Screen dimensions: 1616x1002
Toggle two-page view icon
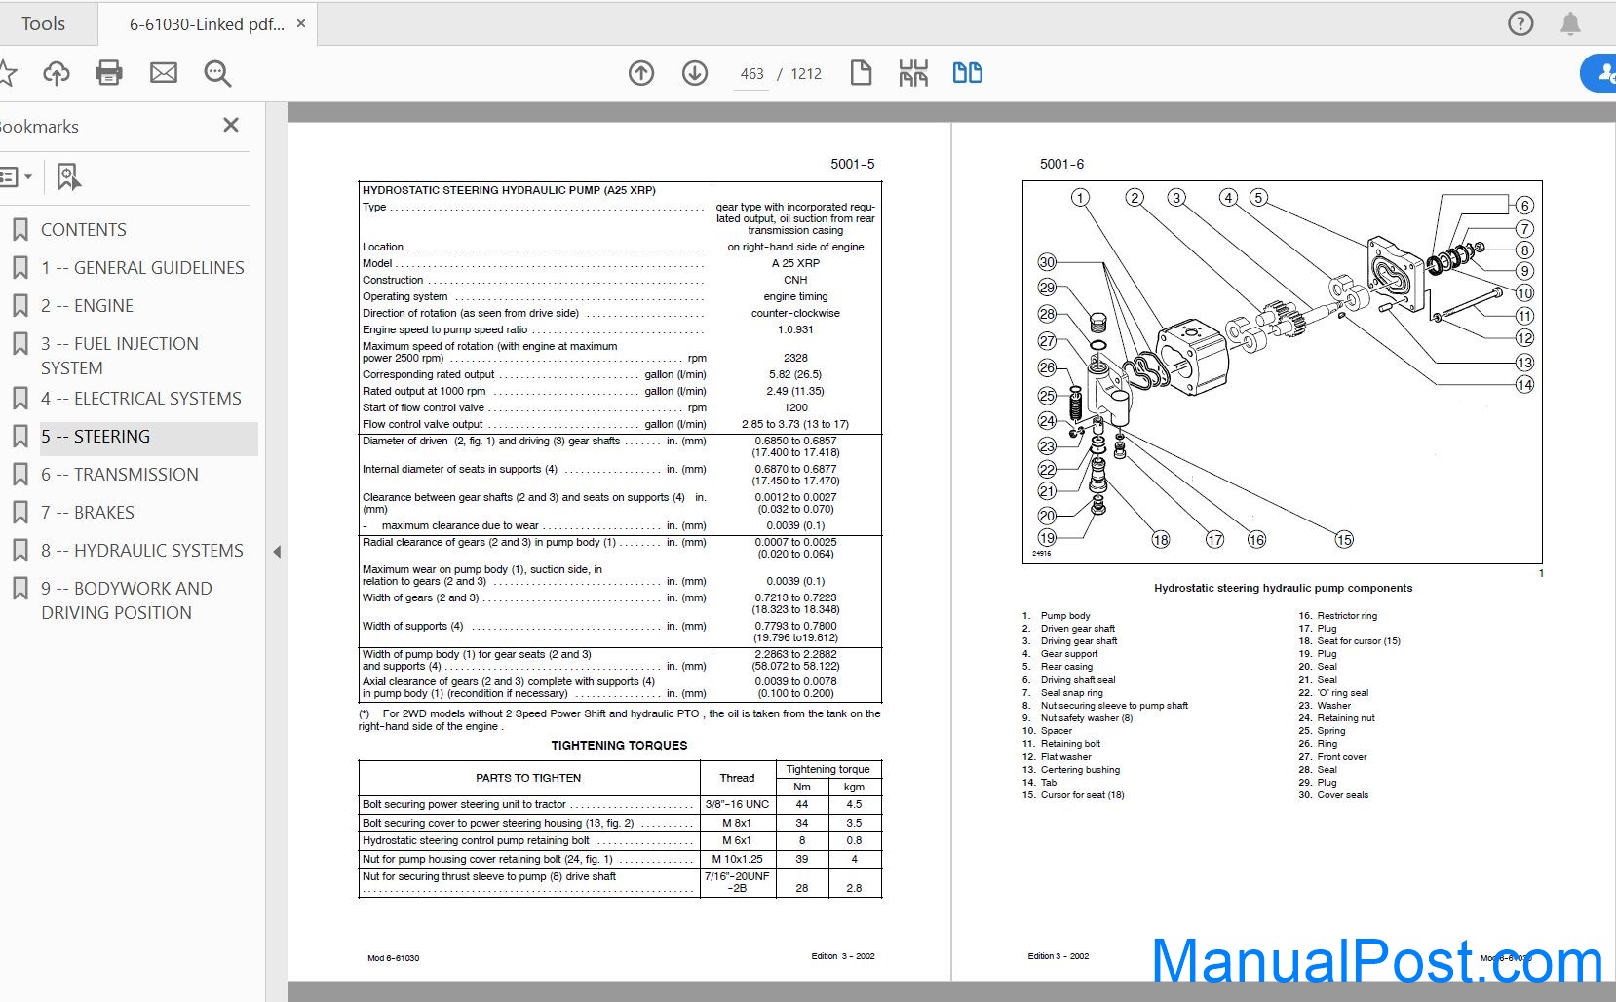tap(967, 73)
